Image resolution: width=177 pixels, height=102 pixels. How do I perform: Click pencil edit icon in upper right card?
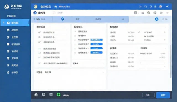click(139, 32)
